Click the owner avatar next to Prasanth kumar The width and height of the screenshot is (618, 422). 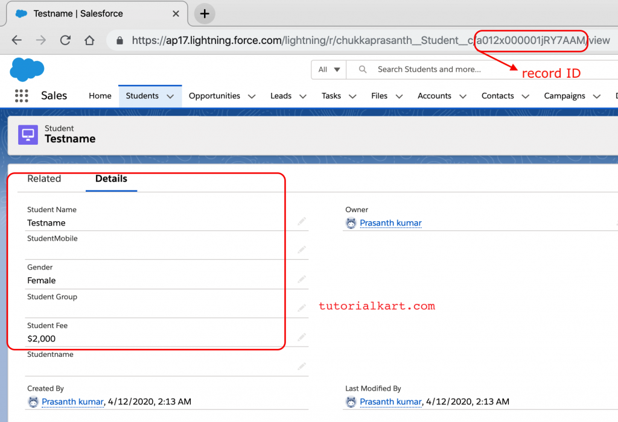click(350, 222)
